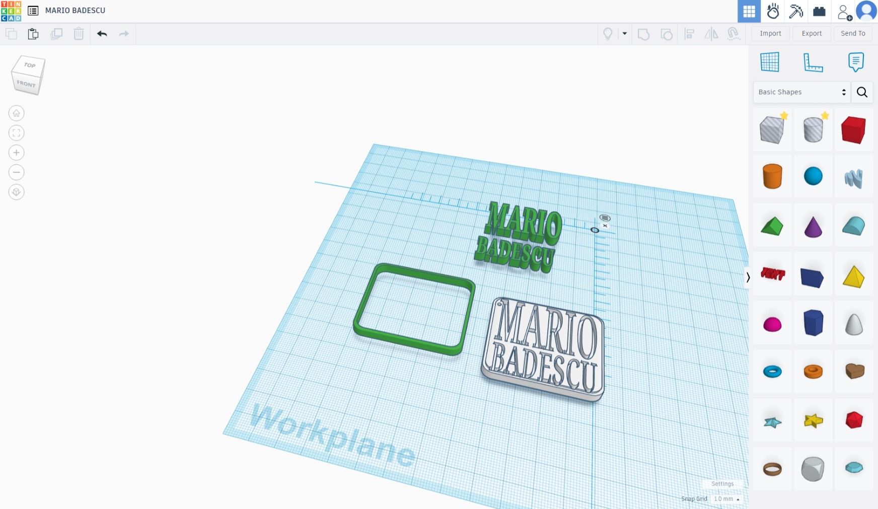Select the dark blue Polygon shape
878x509 pixels.
pyautogui.click(x=813, y=323)
